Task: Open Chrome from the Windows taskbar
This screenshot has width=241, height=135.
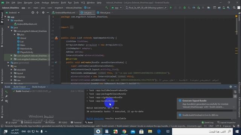Action: (x=124, y=132)
